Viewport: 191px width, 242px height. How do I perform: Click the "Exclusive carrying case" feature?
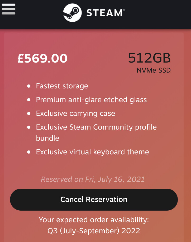75,113
